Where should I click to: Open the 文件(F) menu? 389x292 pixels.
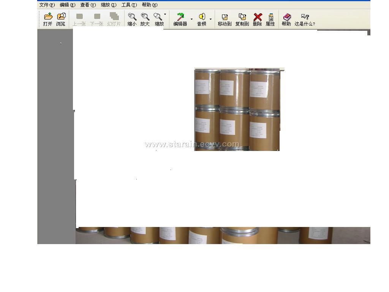[47, 5]
